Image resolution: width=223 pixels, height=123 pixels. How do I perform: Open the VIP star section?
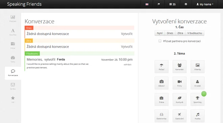click(x=13, y=100)
